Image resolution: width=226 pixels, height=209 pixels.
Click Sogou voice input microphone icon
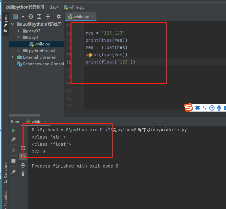click(x=219, y=108)
